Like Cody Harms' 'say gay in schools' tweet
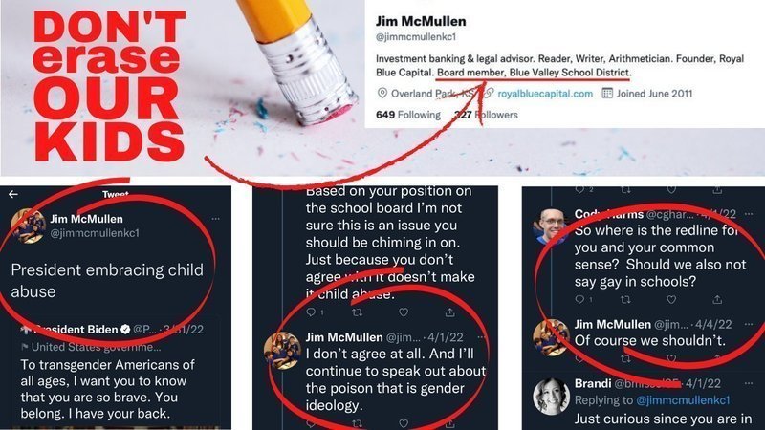The image size is (765, 430). (x=672, y=299)
